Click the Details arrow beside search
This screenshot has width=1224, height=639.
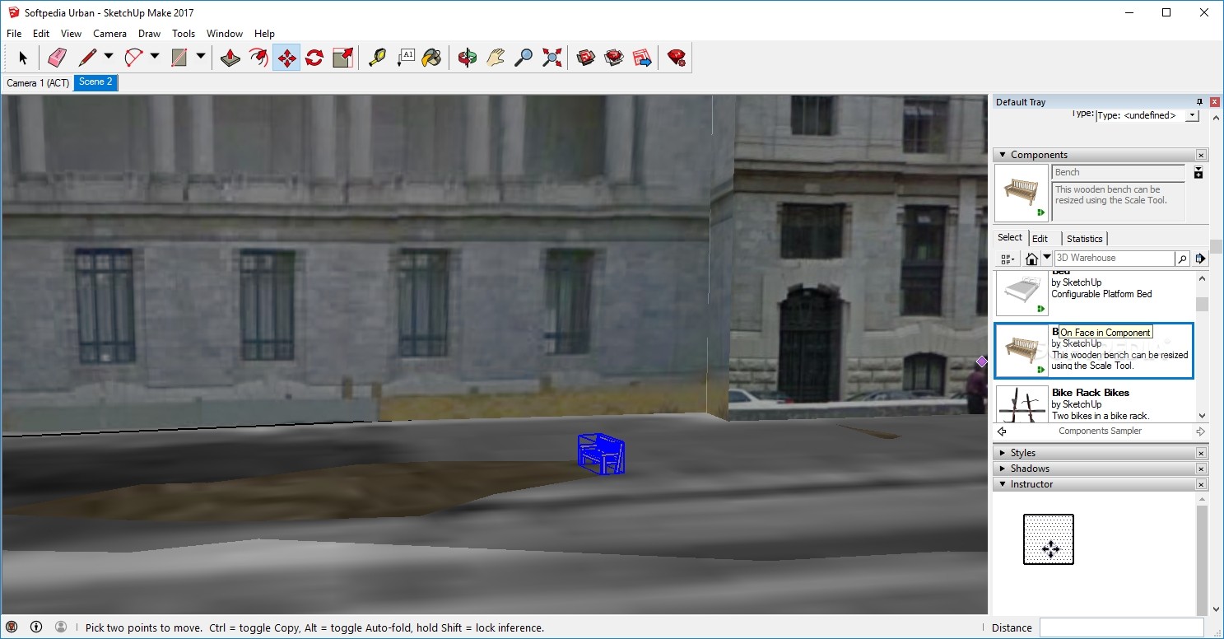tap(1200, 259)
